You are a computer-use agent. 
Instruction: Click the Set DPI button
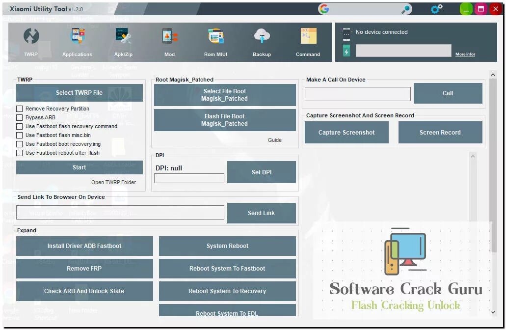262,172
